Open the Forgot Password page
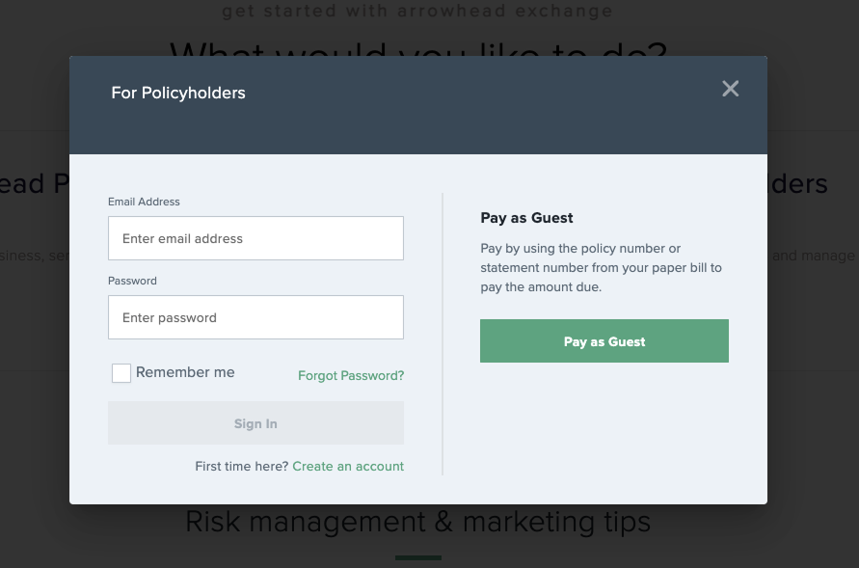 [x=351, y=375]
